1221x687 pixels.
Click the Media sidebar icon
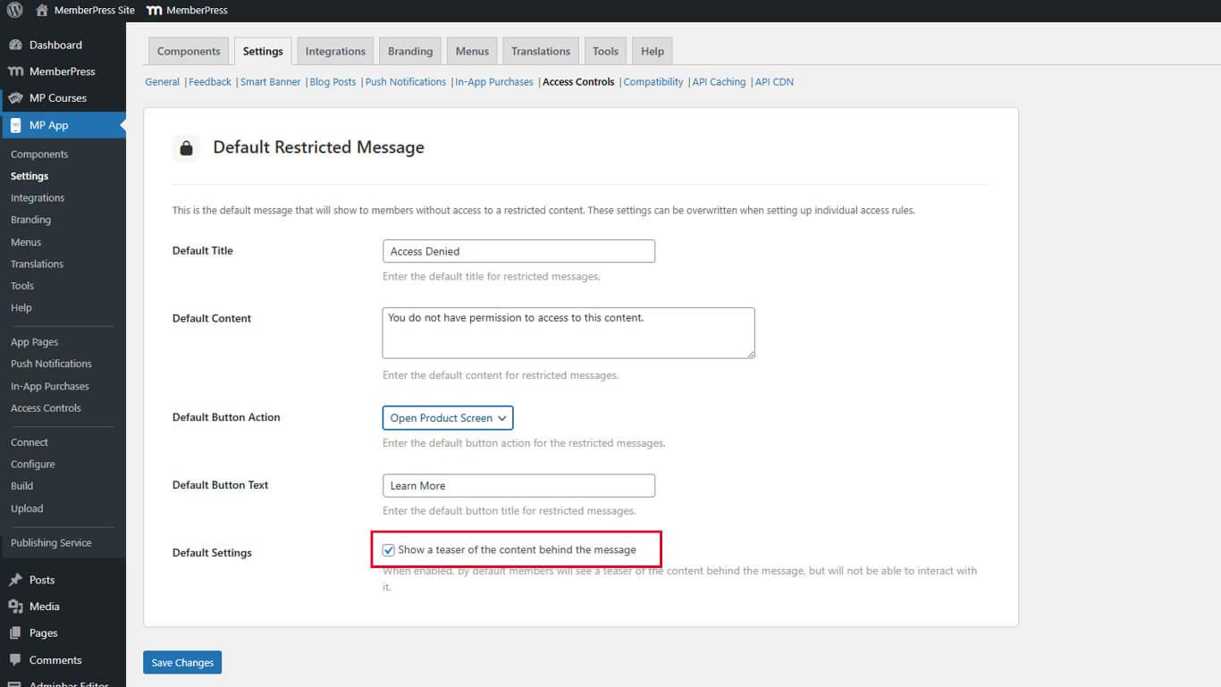[x=15, y=607]
